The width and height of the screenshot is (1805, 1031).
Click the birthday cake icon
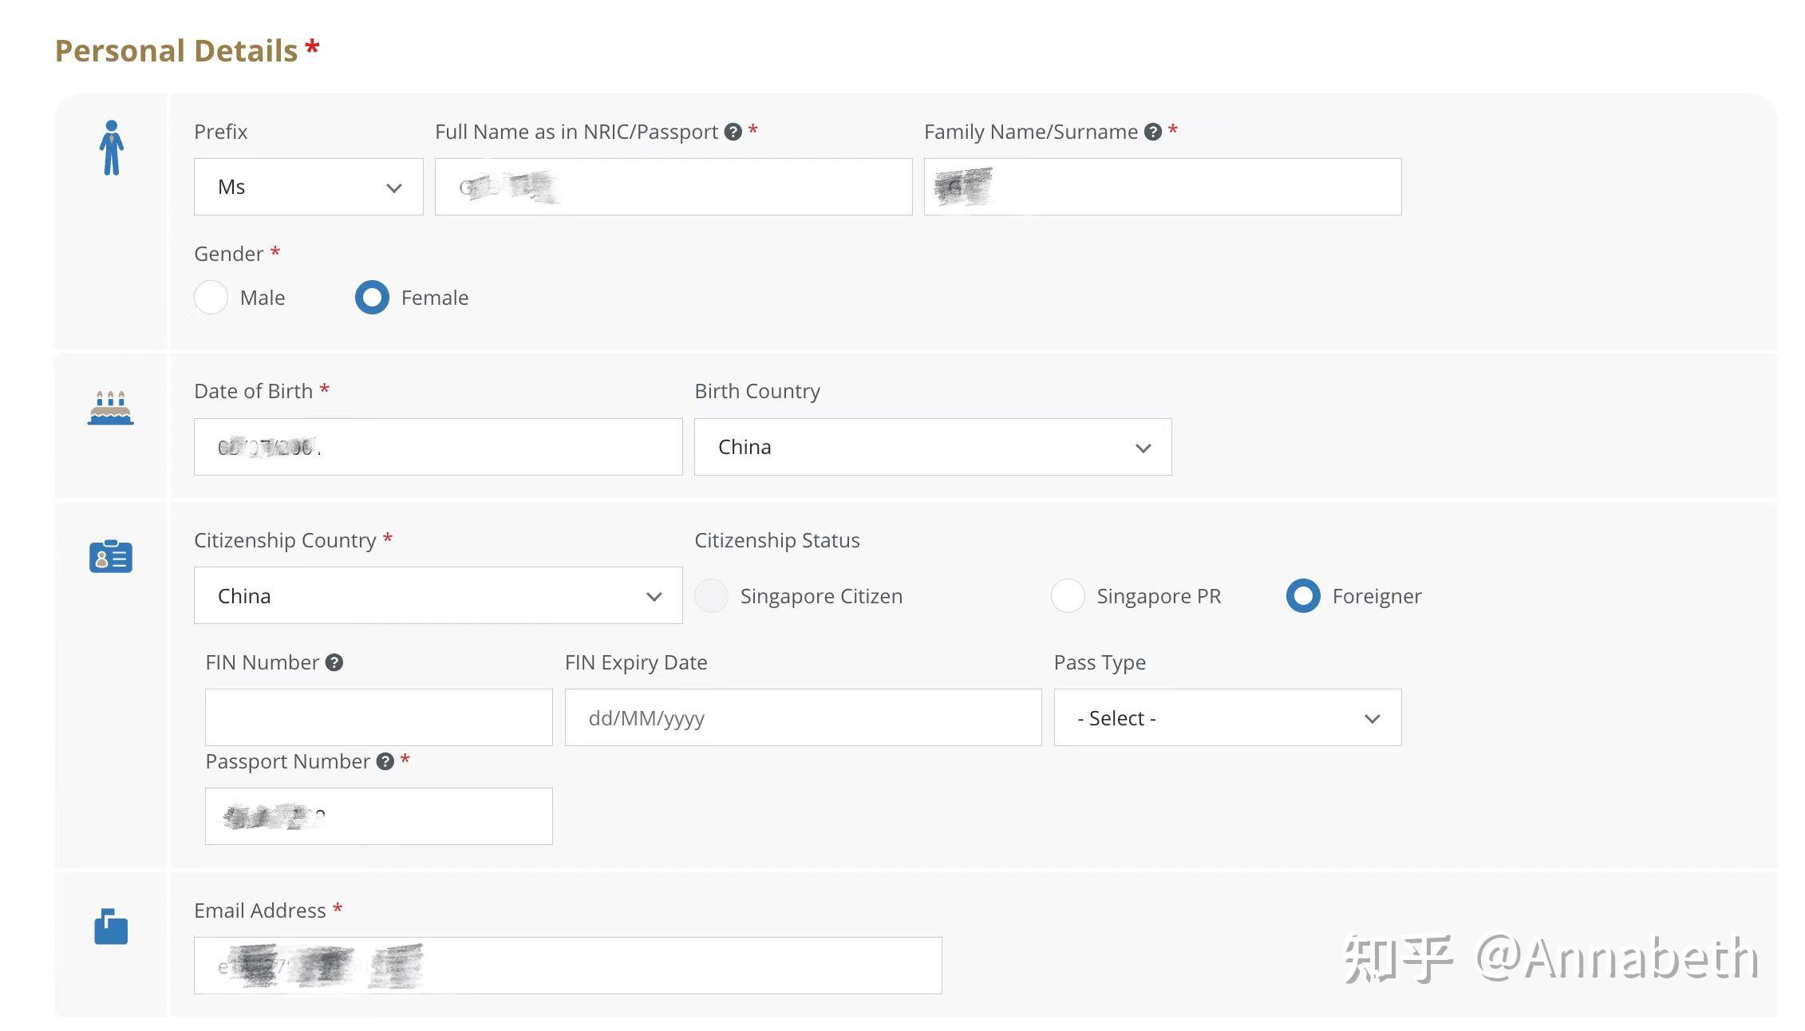click(x=111, y=408)
